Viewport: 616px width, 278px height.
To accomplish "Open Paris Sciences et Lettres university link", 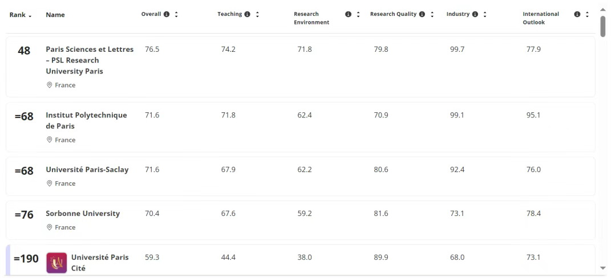I will (90, 60).
